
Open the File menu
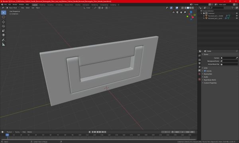coord(6,4)
